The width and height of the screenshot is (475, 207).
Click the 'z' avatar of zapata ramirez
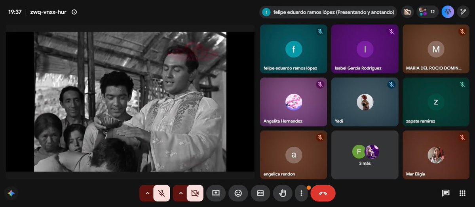[436, 102]
